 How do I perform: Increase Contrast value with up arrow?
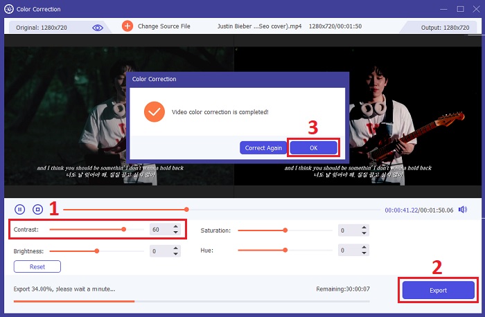pos(176,226)
